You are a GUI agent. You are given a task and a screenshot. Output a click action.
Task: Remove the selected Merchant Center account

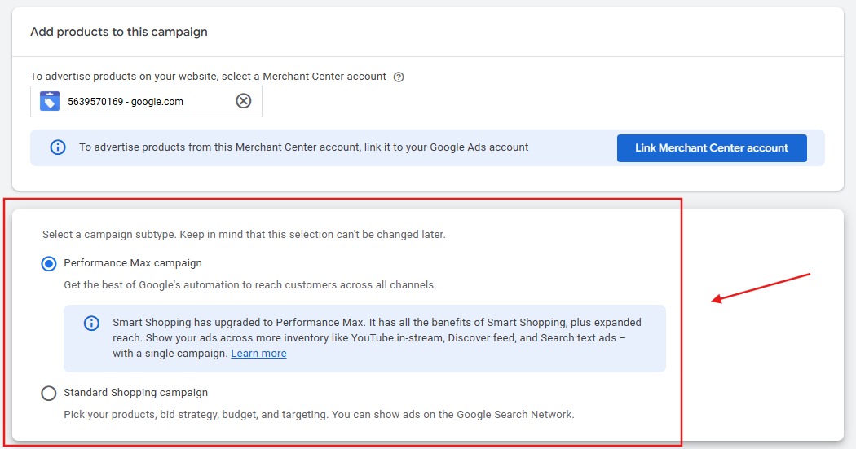pyautogui.click(x=244, y=101)
